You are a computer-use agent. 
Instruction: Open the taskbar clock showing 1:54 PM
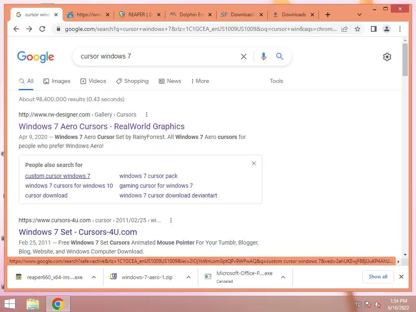[x=398, y=304]
